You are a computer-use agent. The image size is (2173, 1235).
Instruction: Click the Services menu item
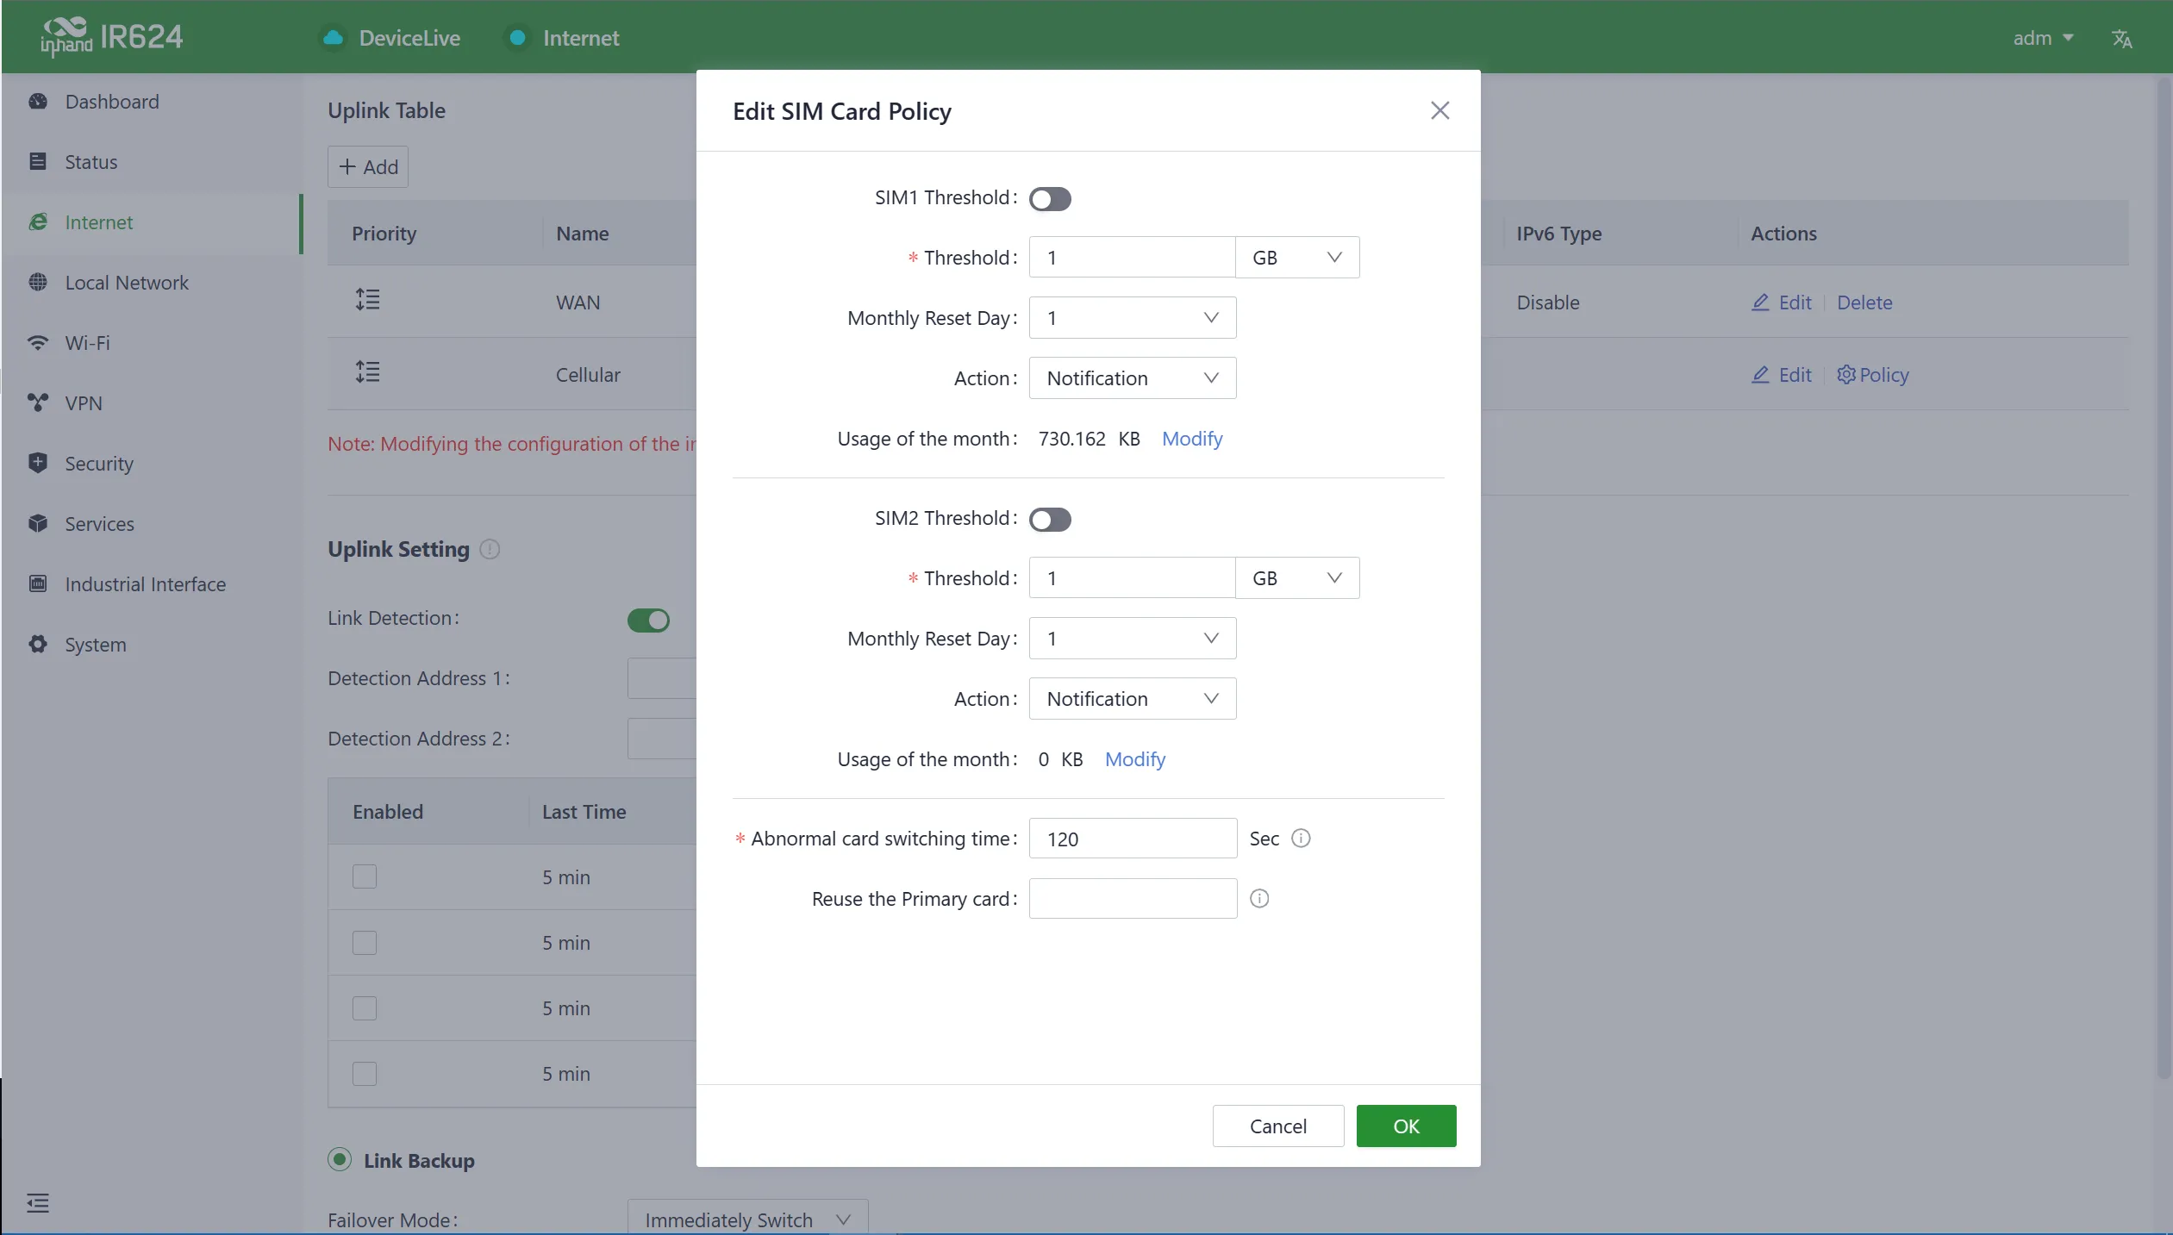click(153, 524)
